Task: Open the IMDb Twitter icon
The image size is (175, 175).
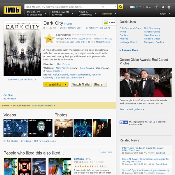Action: point(163,7)
